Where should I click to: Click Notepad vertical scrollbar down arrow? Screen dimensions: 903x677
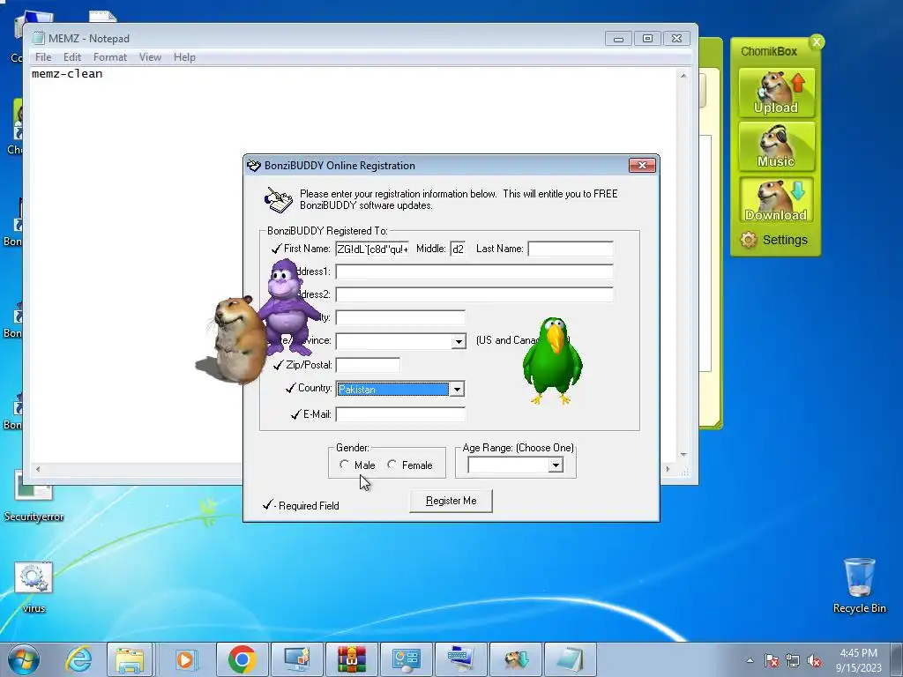click(x=683, y=455)
